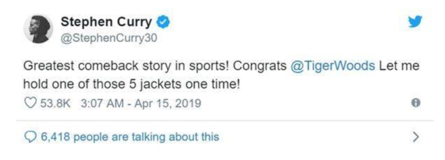View the 53.8K likes count

click(x=55, y=103)
